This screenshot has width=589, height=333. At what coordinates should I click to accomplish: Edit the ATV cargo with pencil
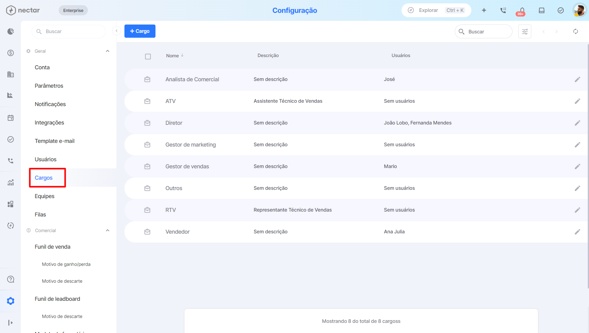click(577, 101)
